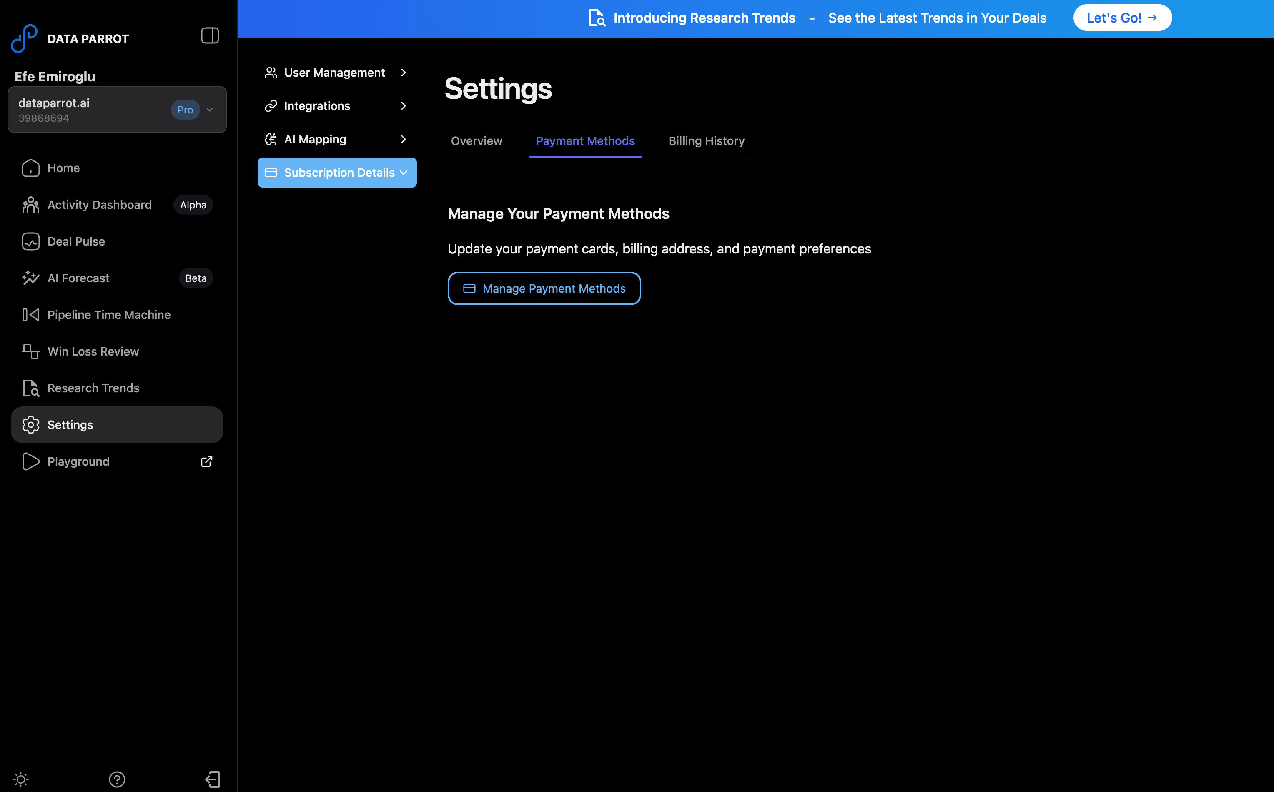Click the Beta badge on AI Forecast

(196, 278)
